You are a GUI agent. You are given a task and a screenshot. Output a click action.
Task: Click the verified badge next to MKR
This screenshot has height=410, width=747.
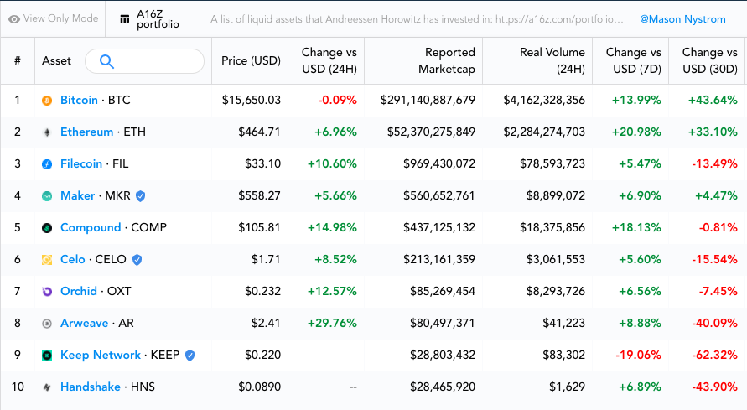(x=140, y=195)
